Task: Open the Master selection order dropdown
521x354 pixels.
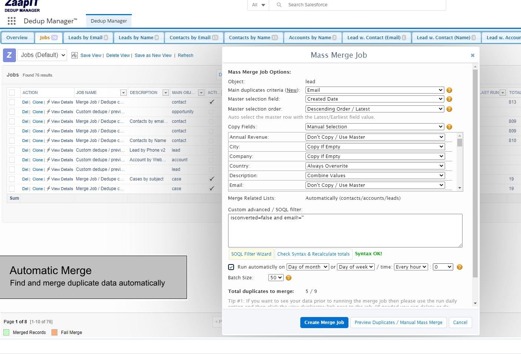Action: [375, 109]
